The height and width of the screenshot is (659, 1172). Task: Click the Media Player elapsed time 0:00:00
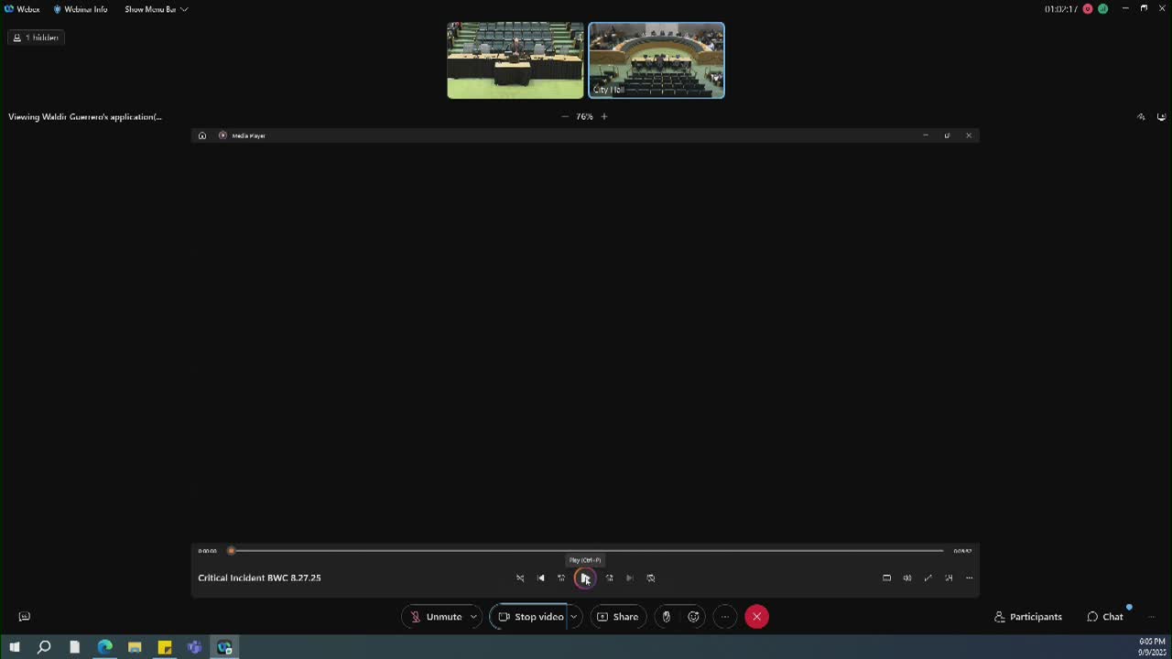point(208,551)
